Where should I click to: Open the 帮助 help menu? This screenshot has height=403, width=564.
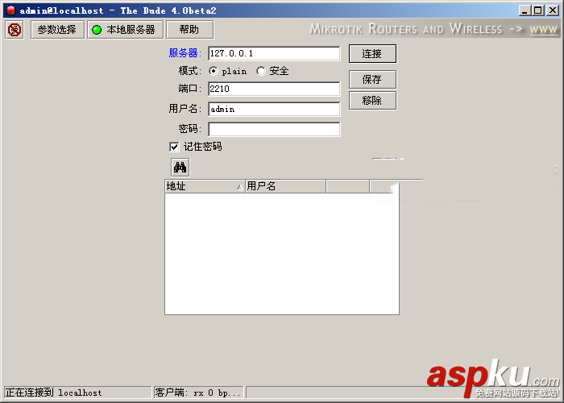click(x=189, y=30)
